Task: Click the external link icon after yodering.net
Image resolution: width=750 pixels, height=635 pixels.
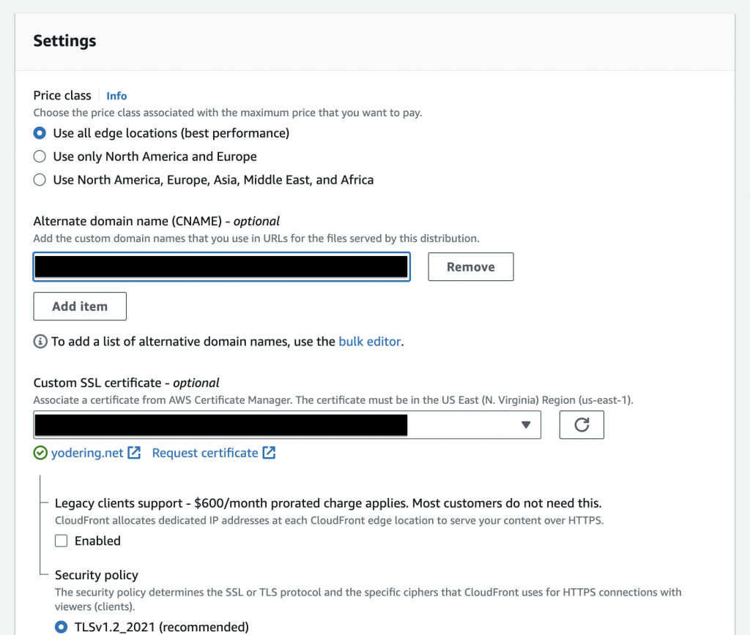Action: (134, 453)
